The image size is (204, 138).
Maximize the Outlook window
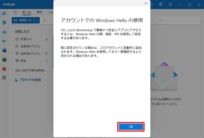pyautogui.click(x=190, y=4)
